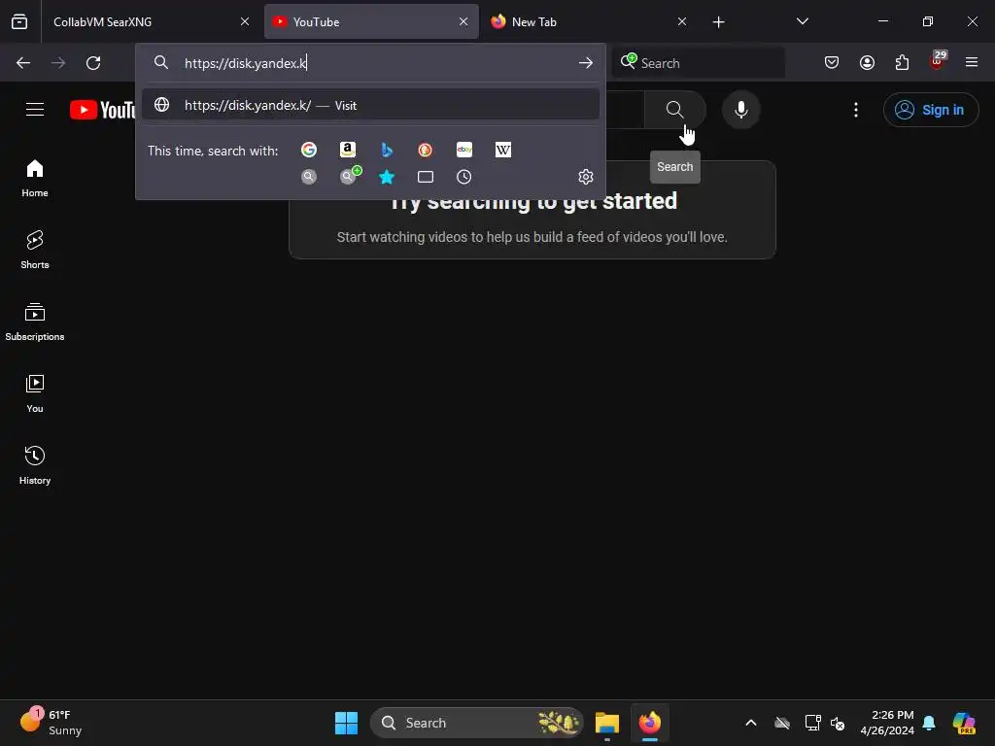
Task: Click the YouTube logo
Action: [x=102, y=110]
